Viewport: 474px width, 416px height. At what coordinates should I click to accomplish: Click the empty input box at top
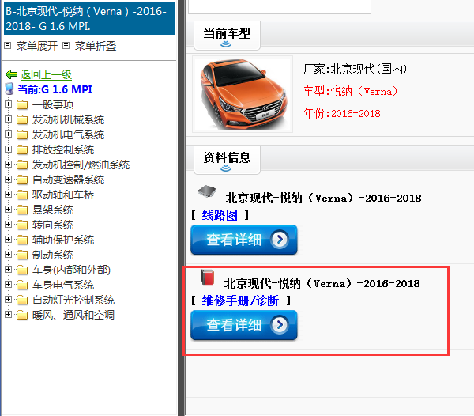tap(280, 6)
